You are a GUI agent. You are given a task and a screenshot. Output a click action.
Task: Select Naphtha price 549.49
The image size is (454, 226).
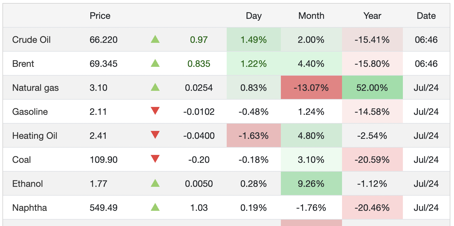(x=104, y=208)
